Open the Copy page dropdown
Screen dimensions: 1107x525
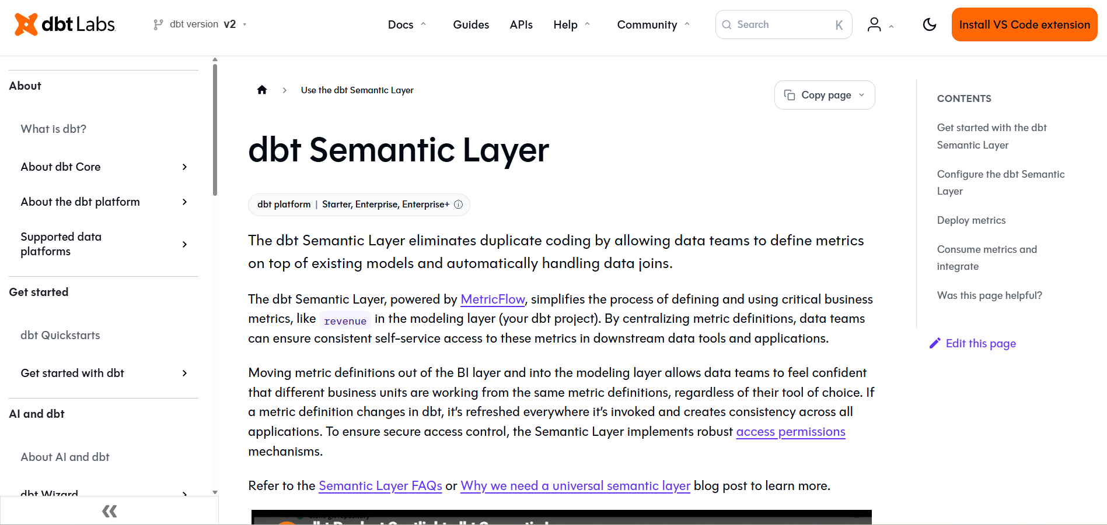click(825, 95)
